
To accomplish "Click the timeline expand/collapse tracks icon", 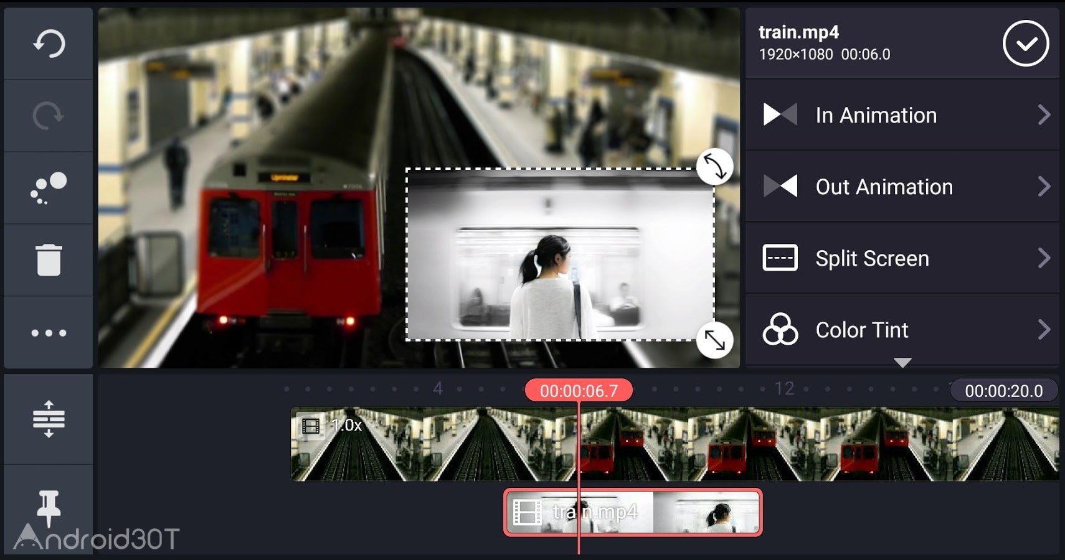I will click(x=49, y=419).
